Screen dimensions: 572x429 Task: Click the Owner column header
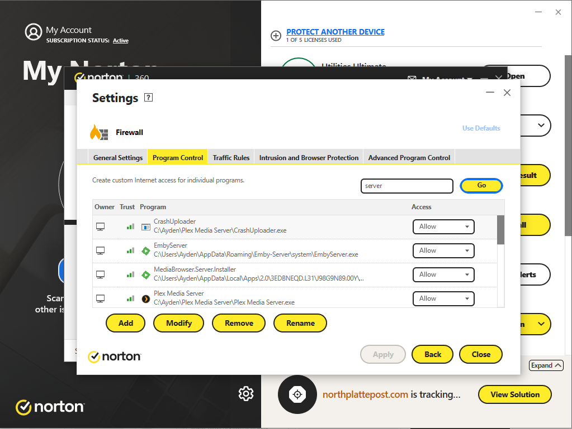105,206
